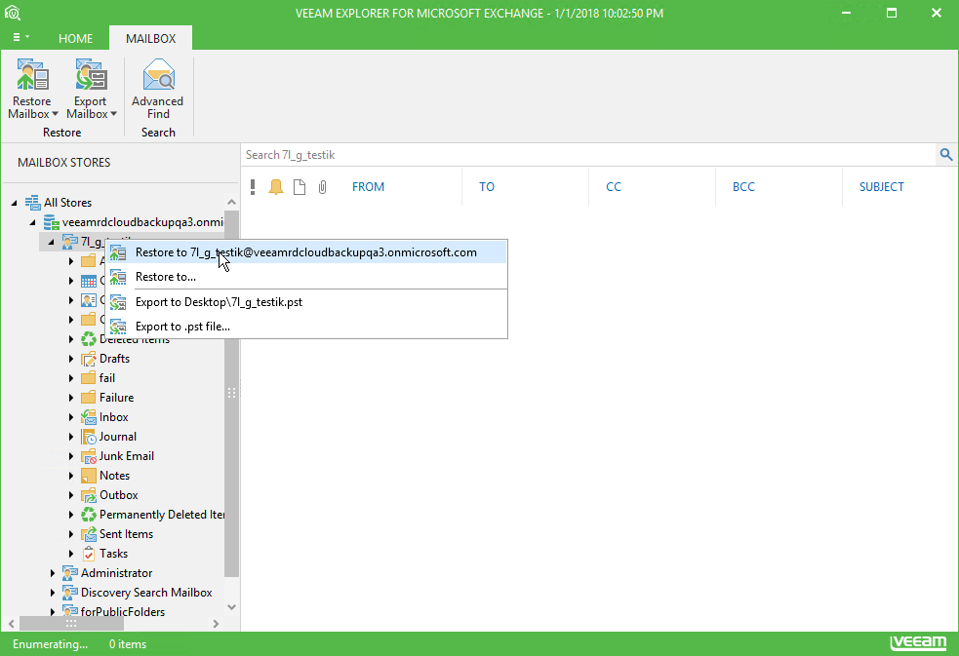Click the Restore Mailbox ribbon icon
Image resolution: width=959 pixels, height=656 pixels.
tap(32, 74)
